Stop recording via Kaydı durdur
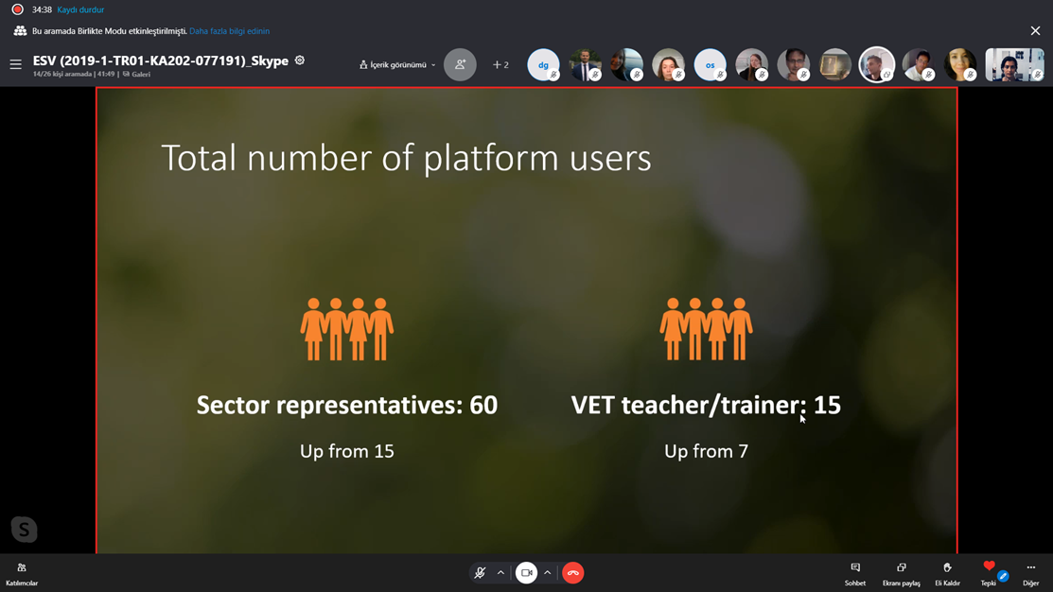The width and height of the screenshot is (1053, 592). pyautogui.click(x=80, y=9)
